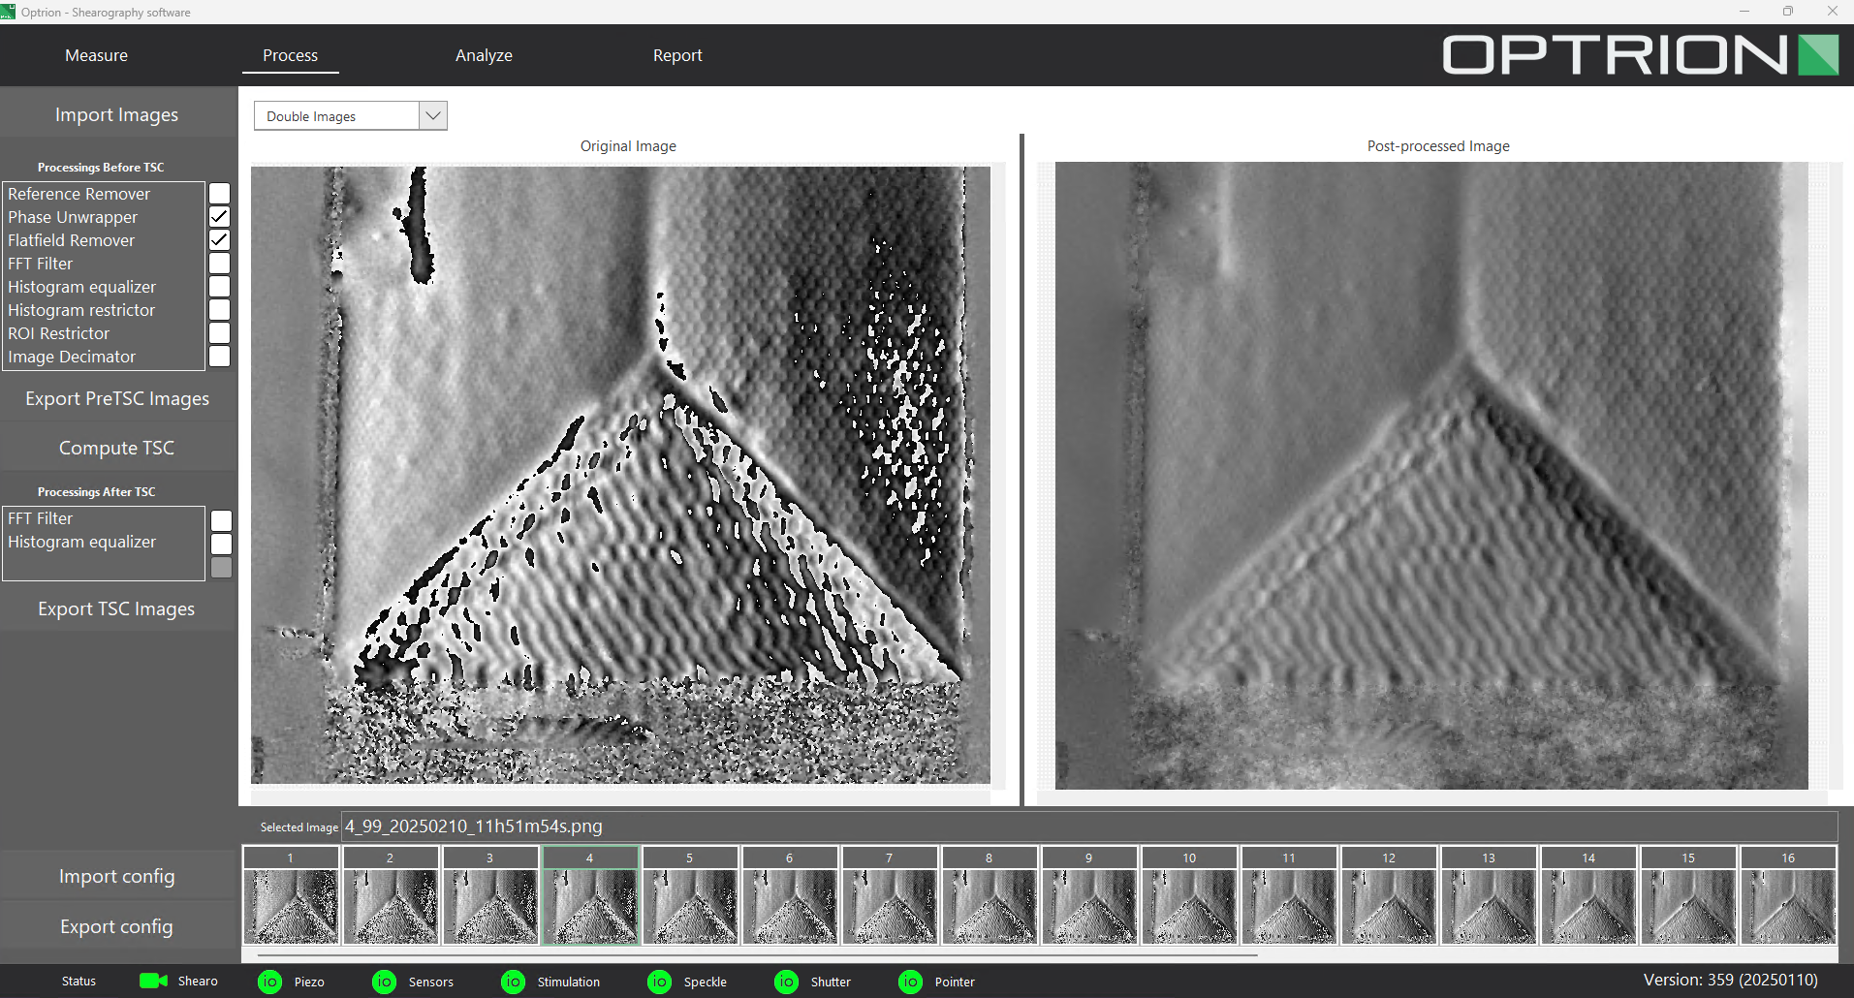The height and width of the screenshot is (998, 1854).
Task: Enable the post-TSC Histogram equalizer checkbox
Action: click(222, 545)
